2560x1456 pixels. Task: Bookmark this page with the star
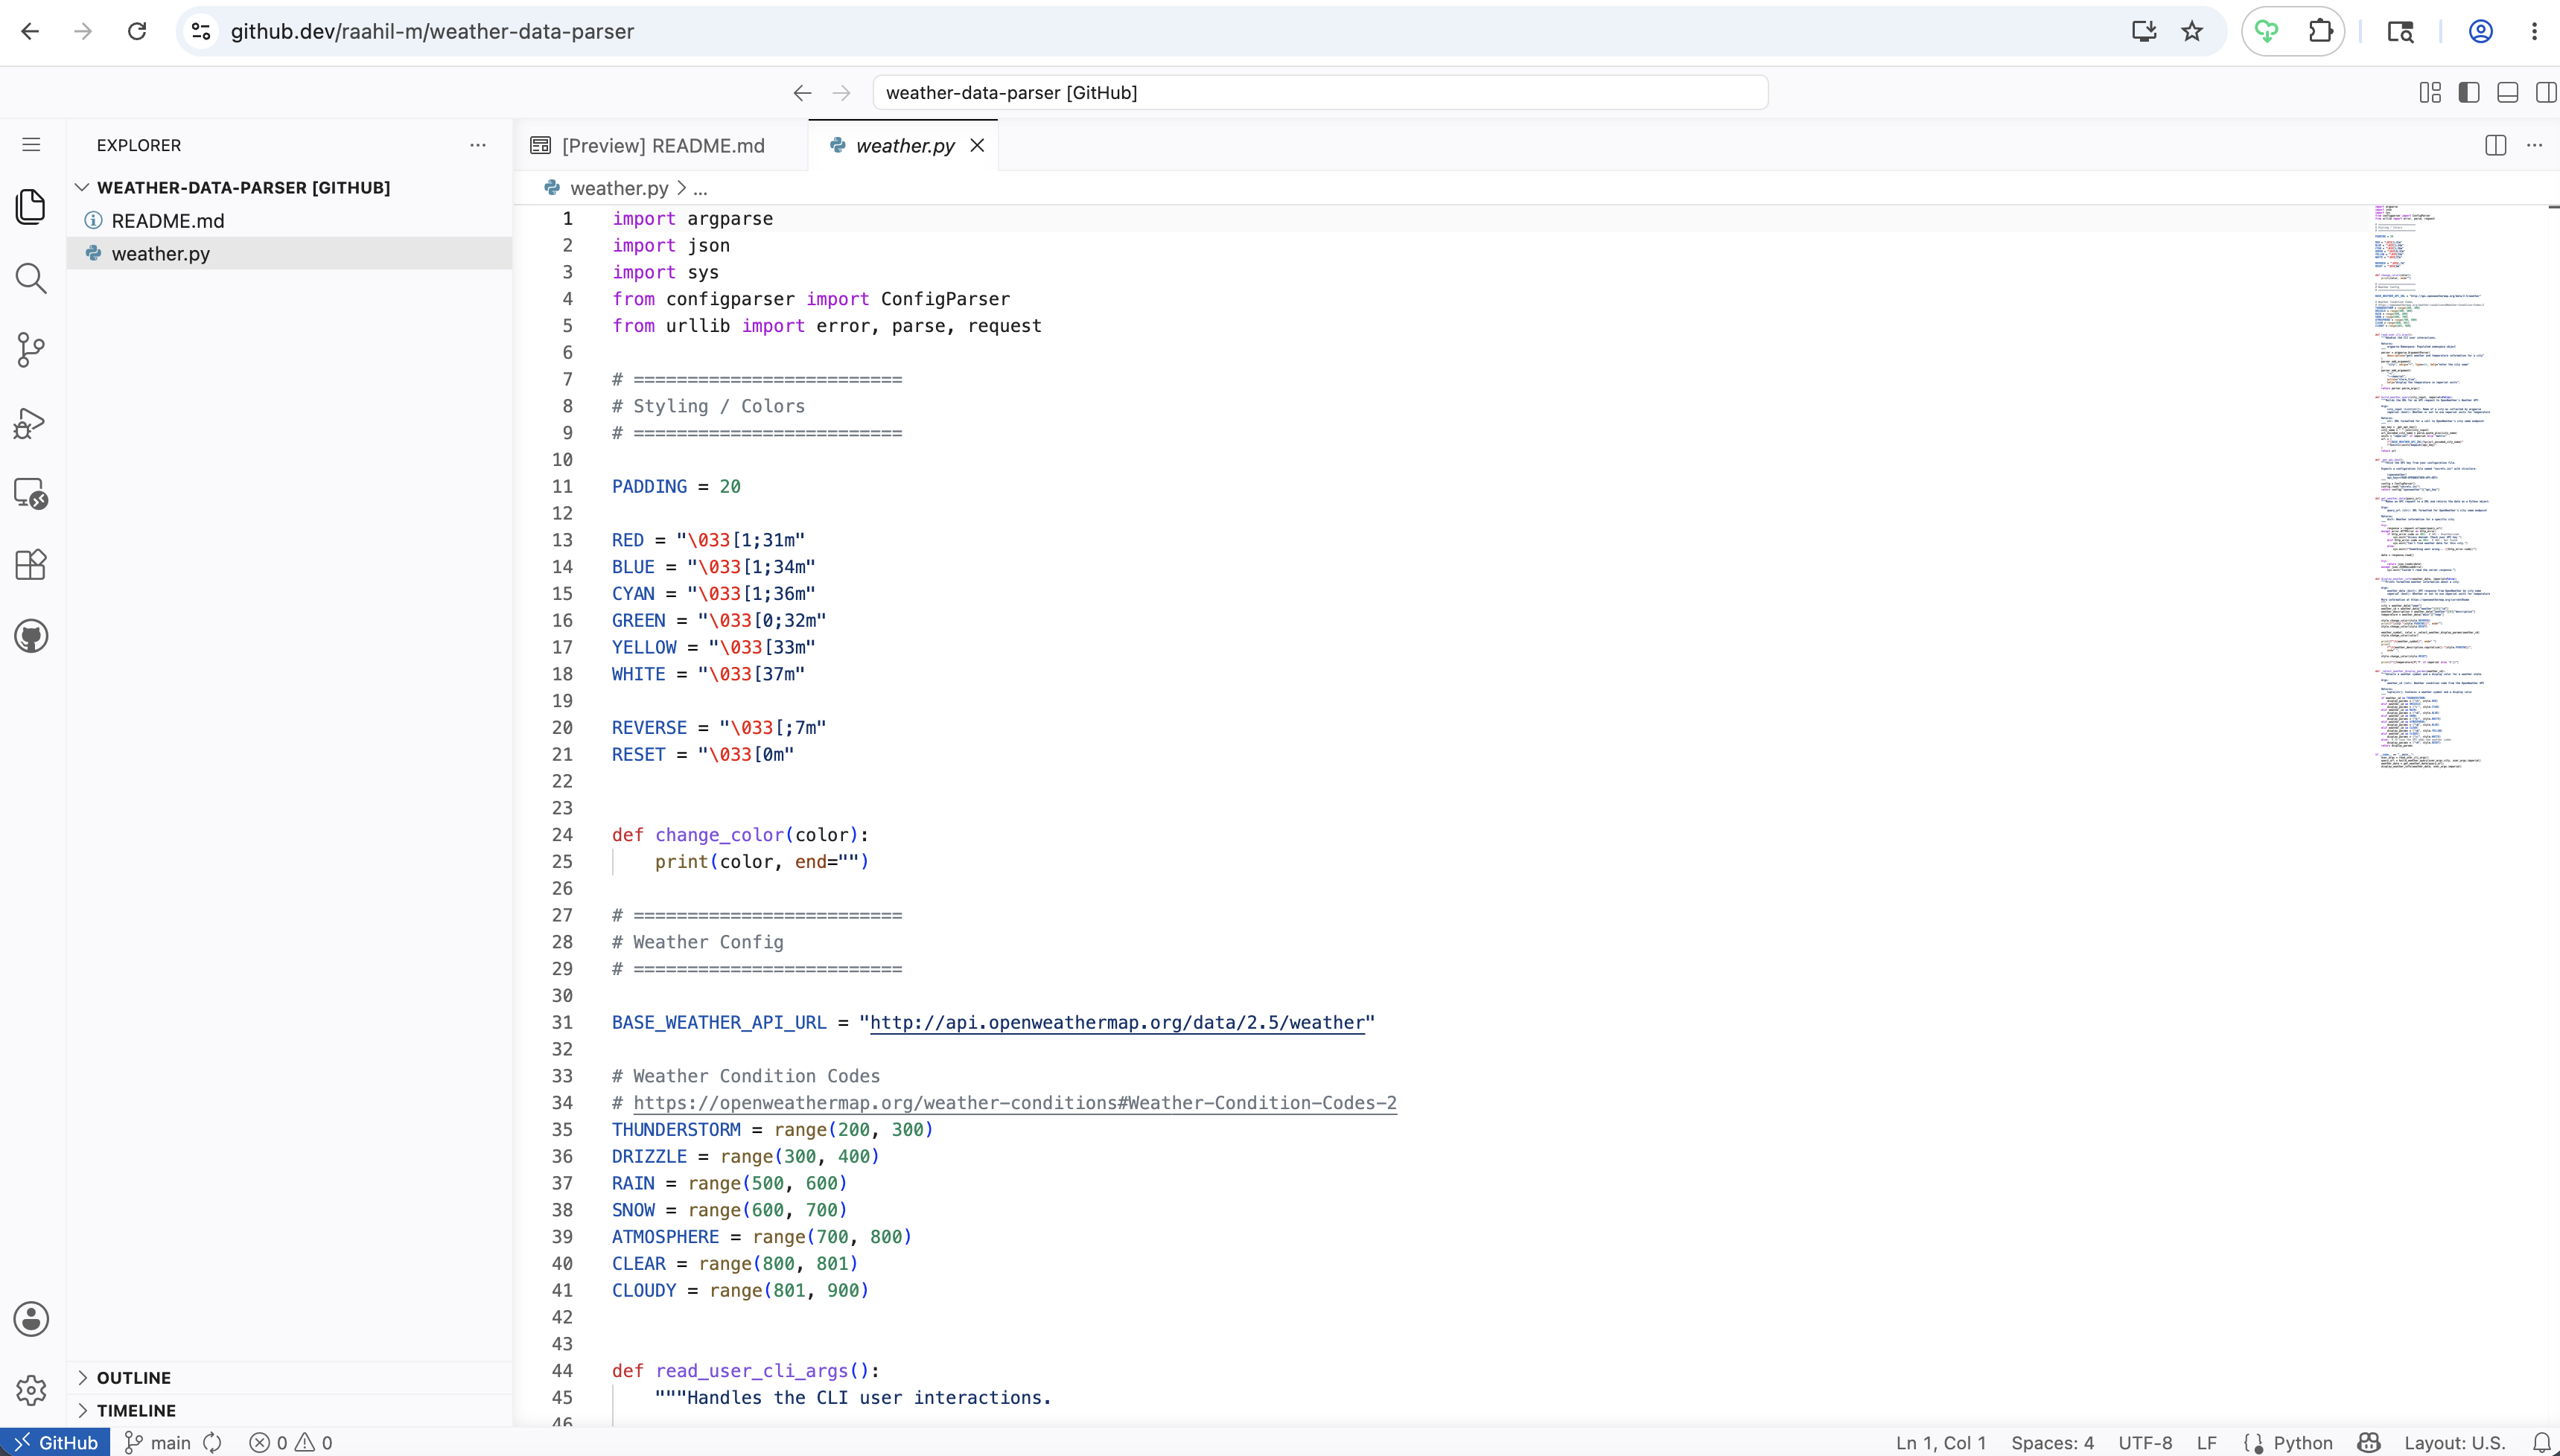click(x=2192, y=31)
